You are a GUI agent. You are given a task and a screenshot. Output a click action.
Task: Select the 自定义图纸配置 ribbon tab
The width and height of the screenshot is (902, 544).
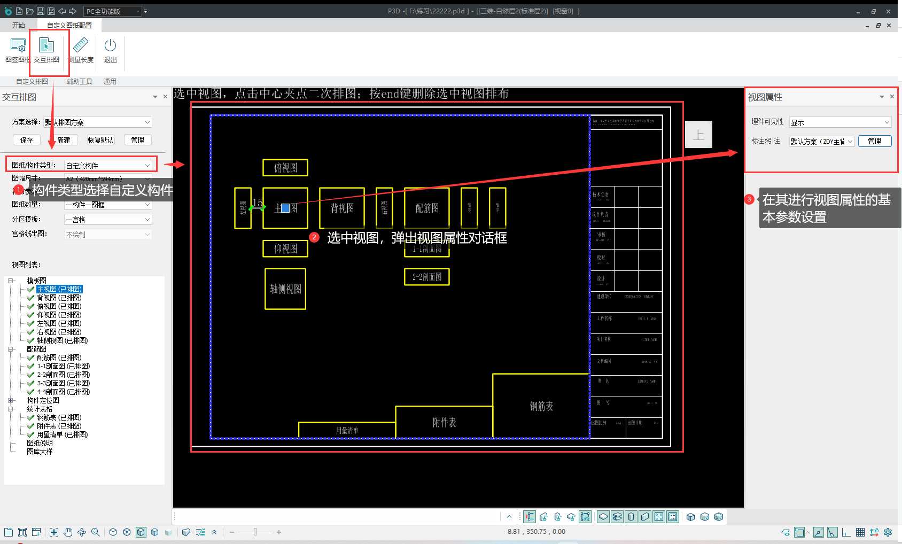[x=69, y=25]
